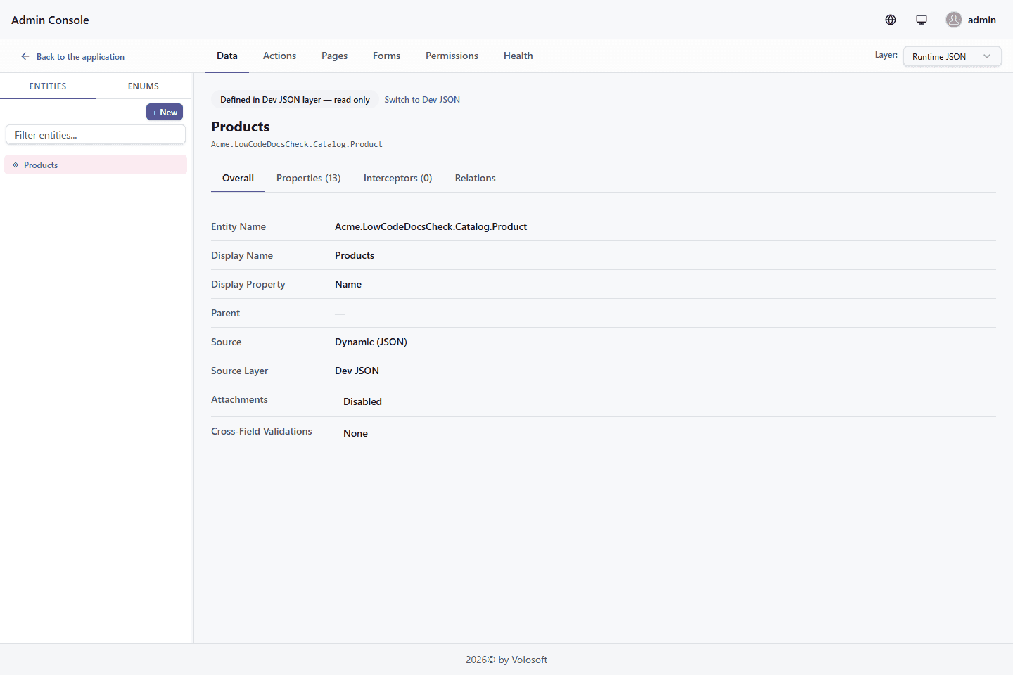The image size is (1013, 675).
Task: Click the admin username text
Action: pos(982,20)
